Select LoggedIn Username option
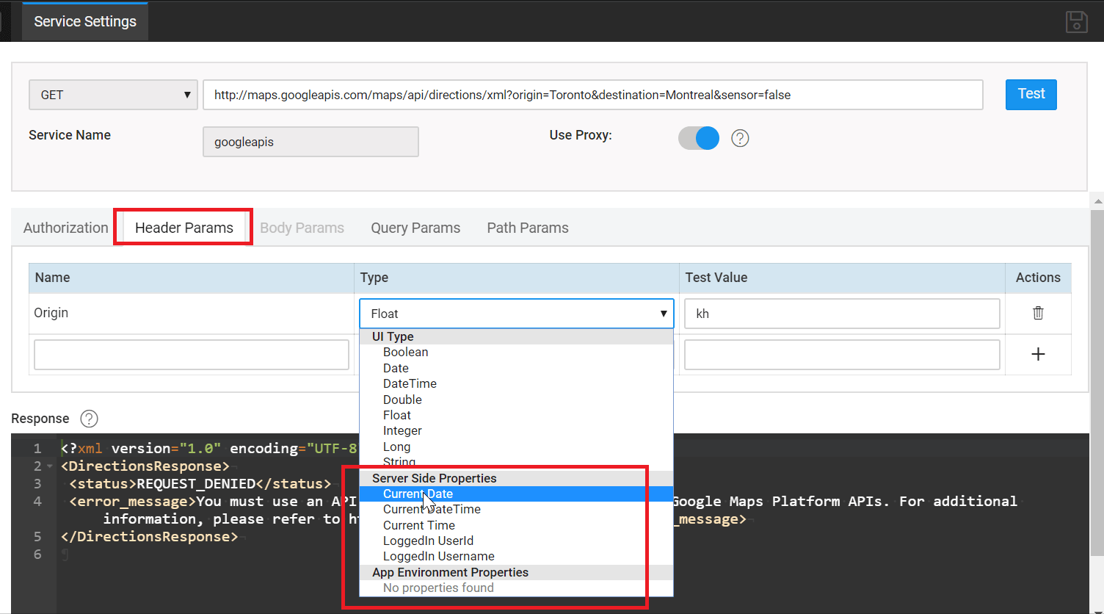Image resolution: width=1104 pixels, height=614 pixels. [438, 556]
